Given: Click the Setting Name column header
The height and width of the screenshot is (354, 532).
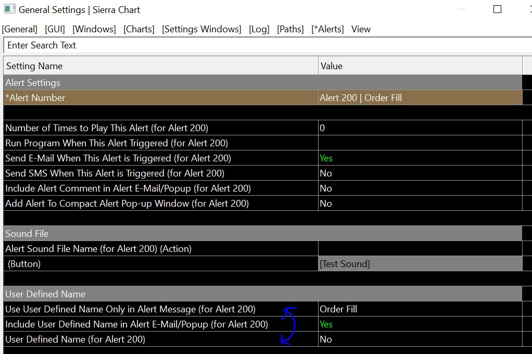Looking at the screenshot, I should 161,66.
